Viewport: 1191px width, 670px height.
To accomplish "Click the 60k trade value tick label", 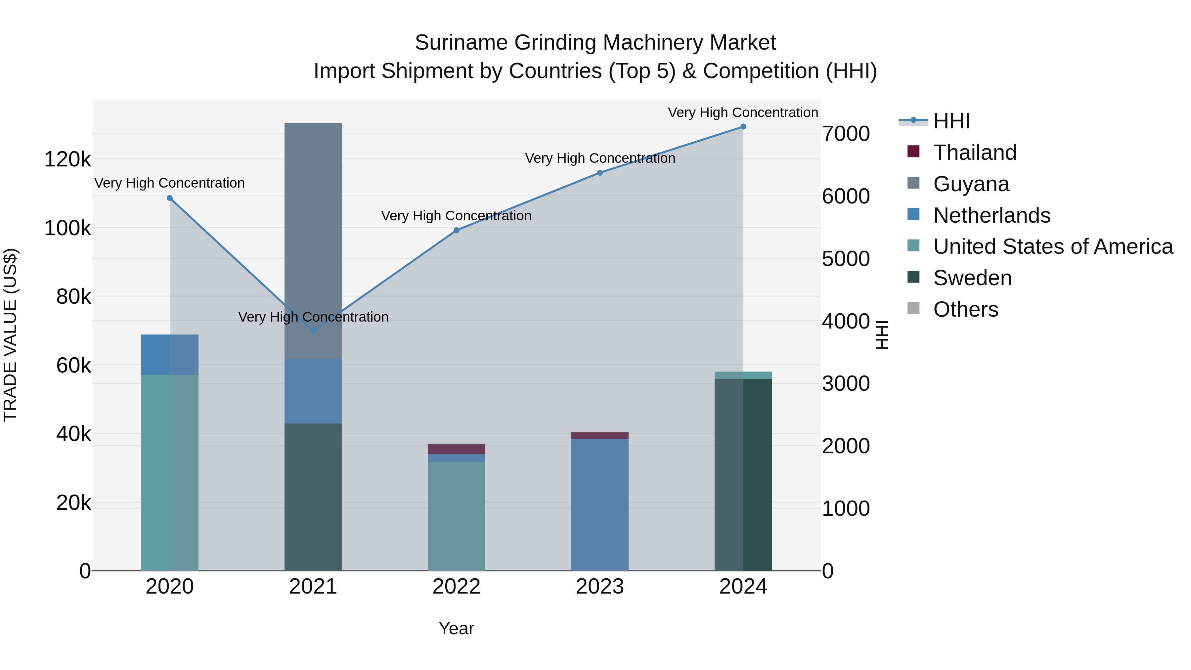I will [x=73, y=365].
